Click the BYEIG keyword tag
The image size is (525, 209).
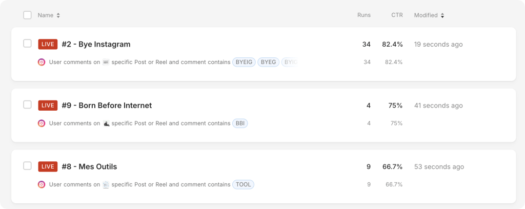coord(244,62)
